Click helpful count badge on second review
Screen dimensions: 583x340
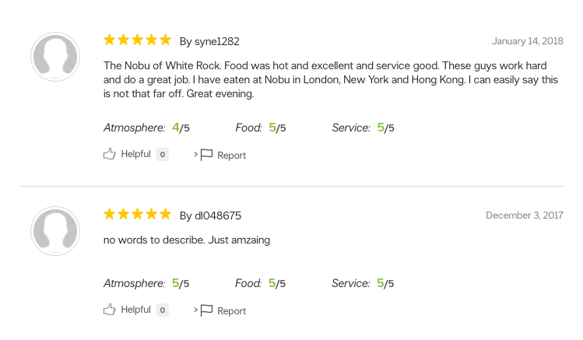(163, 310)
